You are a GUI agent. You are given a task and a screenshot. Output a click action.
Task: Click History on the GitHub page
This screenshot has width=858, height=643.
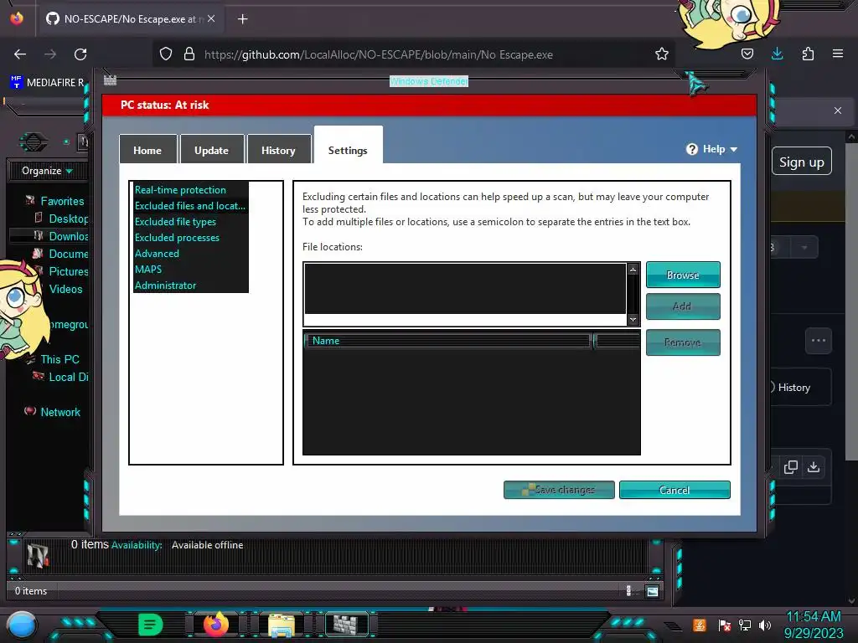(x=794, y=388)
